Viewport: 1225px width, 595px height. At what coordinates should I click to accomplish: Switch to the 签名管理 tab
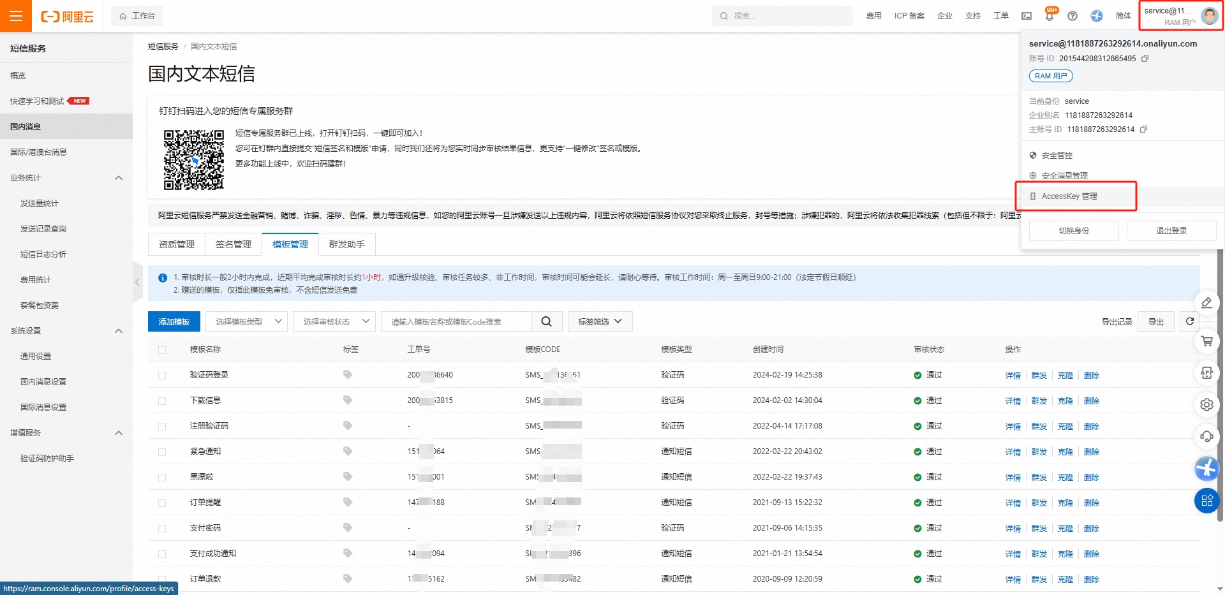tap(233, 244)
